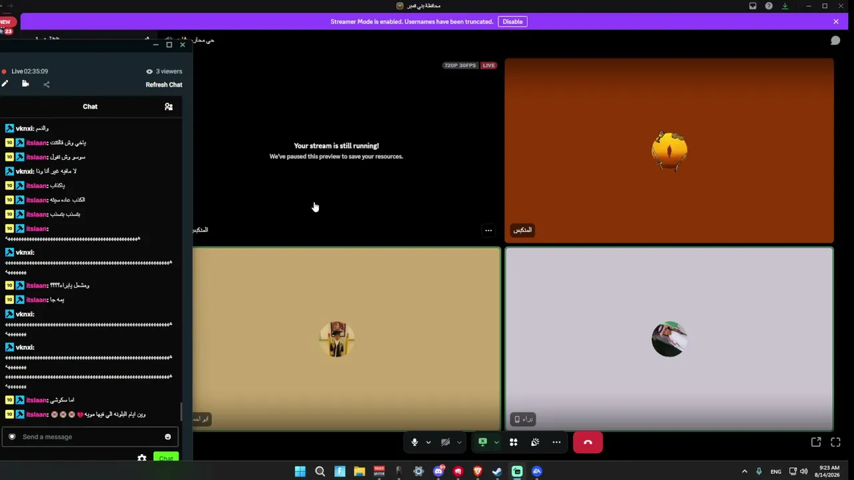
Task: Select the tan participant tile with avatar
Action: point(346,339)
